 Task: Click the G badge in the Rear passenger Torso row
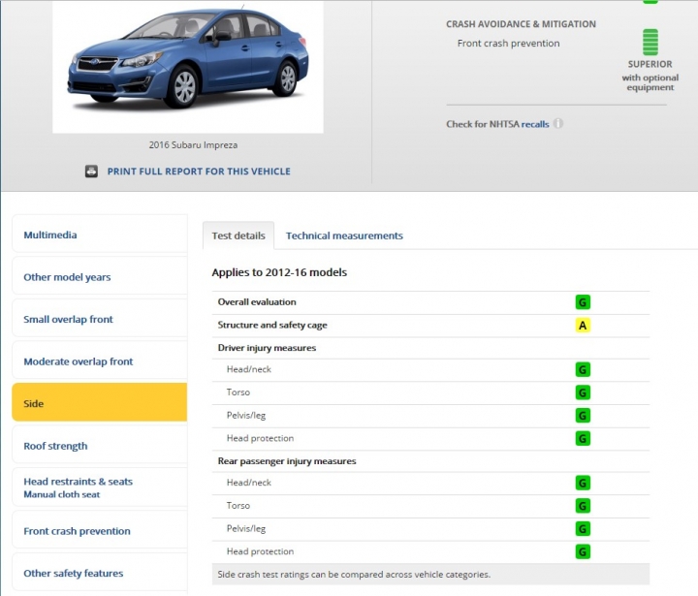coord(583,506)
